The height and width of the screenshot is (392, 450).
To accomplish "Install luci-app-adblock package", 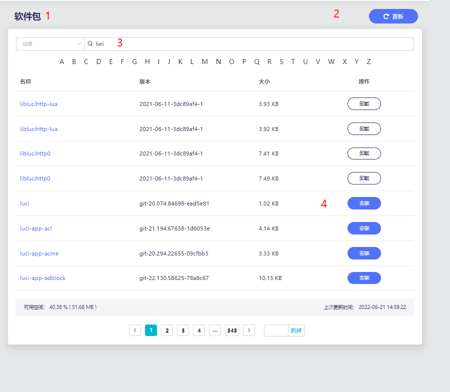I will (364, 278).
